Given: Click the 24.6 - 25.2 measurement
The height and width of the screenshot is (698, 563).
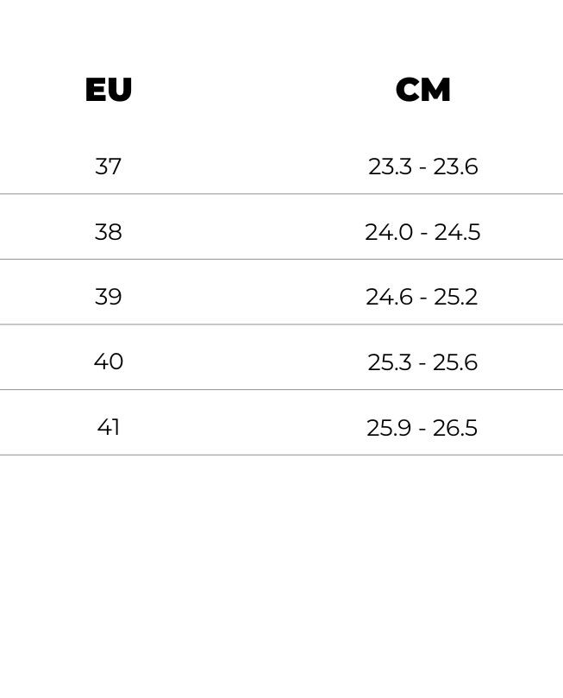Looking at the screenshot, I should point(422,298).
